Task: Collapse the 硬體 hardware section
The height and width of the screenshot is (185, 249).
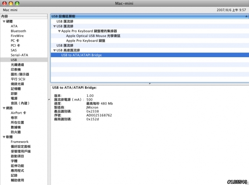Action: point(4,21)
